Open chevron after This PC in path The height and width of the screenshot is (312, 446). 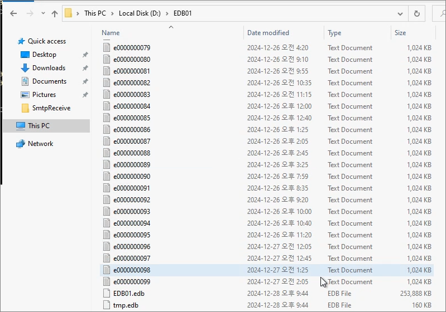pyautogui.click(x=112, y=13)
